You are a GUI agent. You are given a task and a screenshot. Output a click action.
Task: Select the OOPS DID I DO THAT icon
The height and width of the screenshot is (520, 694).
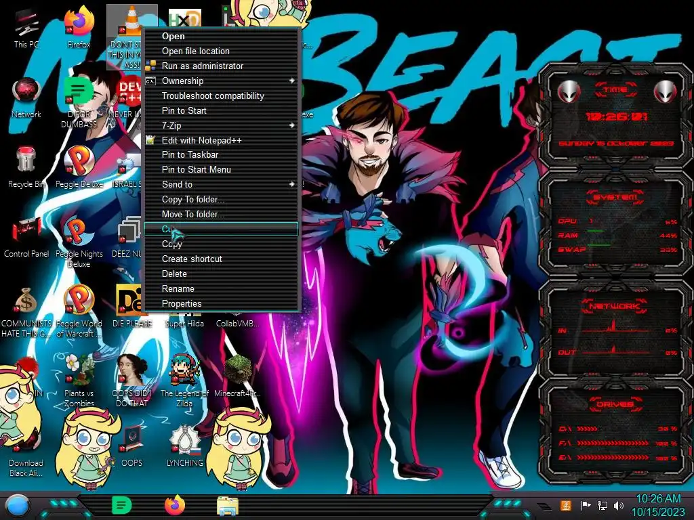click(132, 381)
